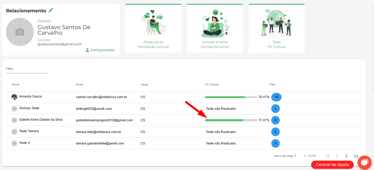This screenshot has width=374, height=170.
Task: Open the Solicitar Análise Comportamental card
Action: click(215, 28)
